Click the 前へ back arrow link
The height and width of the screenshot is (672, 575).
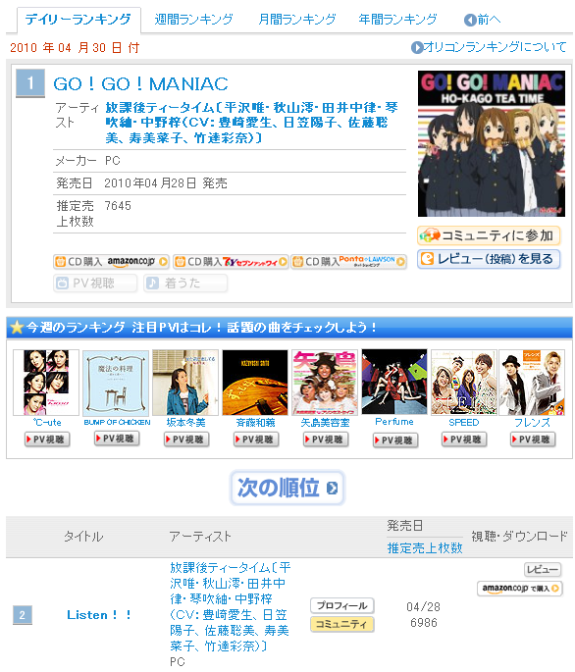tap(483, 20)
